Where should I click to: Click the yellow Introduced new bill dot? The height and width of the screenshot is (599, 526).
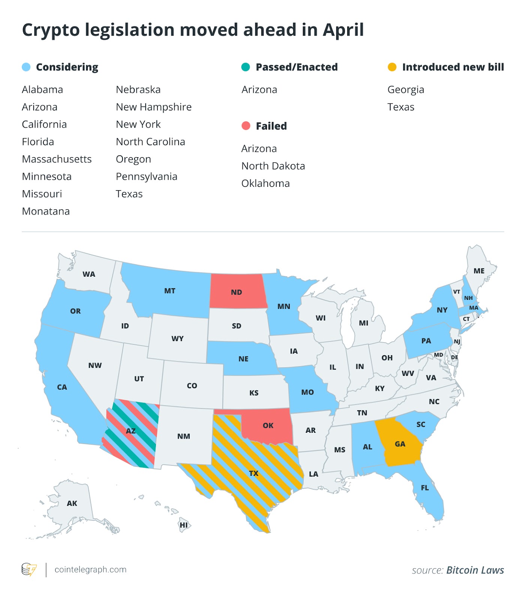click(x=392, y=67)
